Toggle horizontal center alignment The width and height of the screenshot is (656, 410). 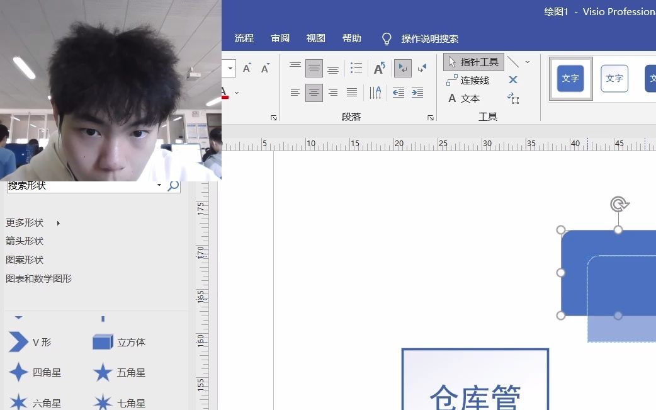[x=314, y=93]
